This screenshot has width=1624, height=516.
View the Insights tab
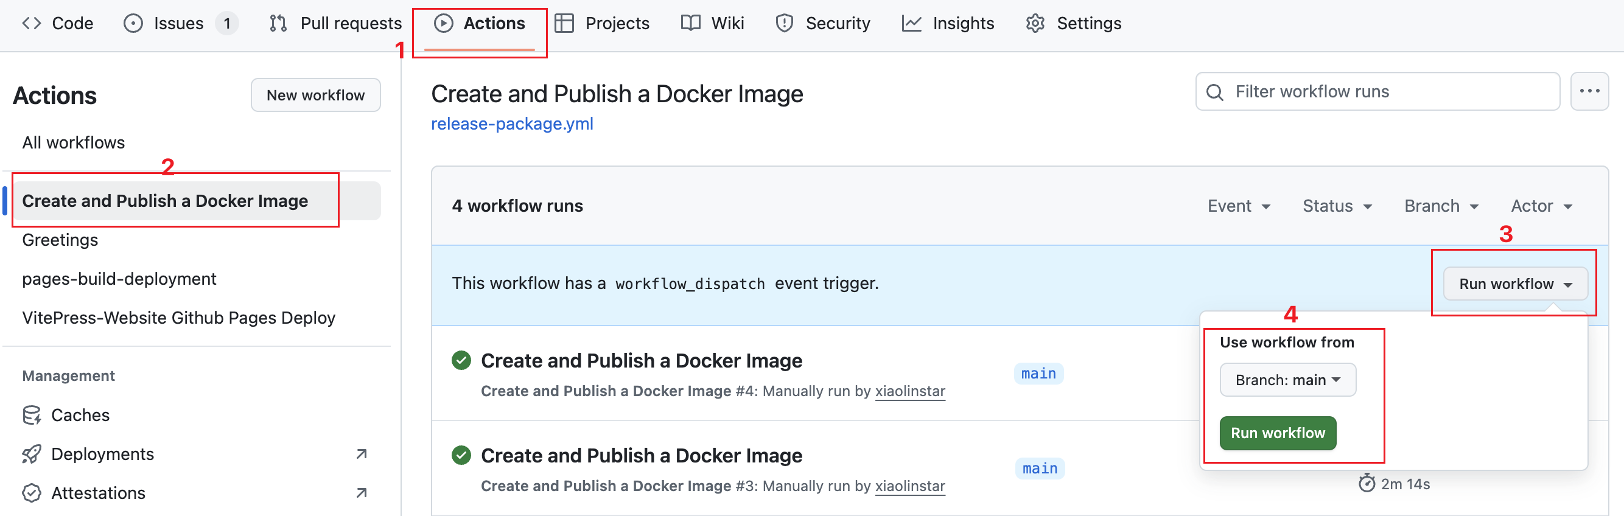tap(948, 23)
